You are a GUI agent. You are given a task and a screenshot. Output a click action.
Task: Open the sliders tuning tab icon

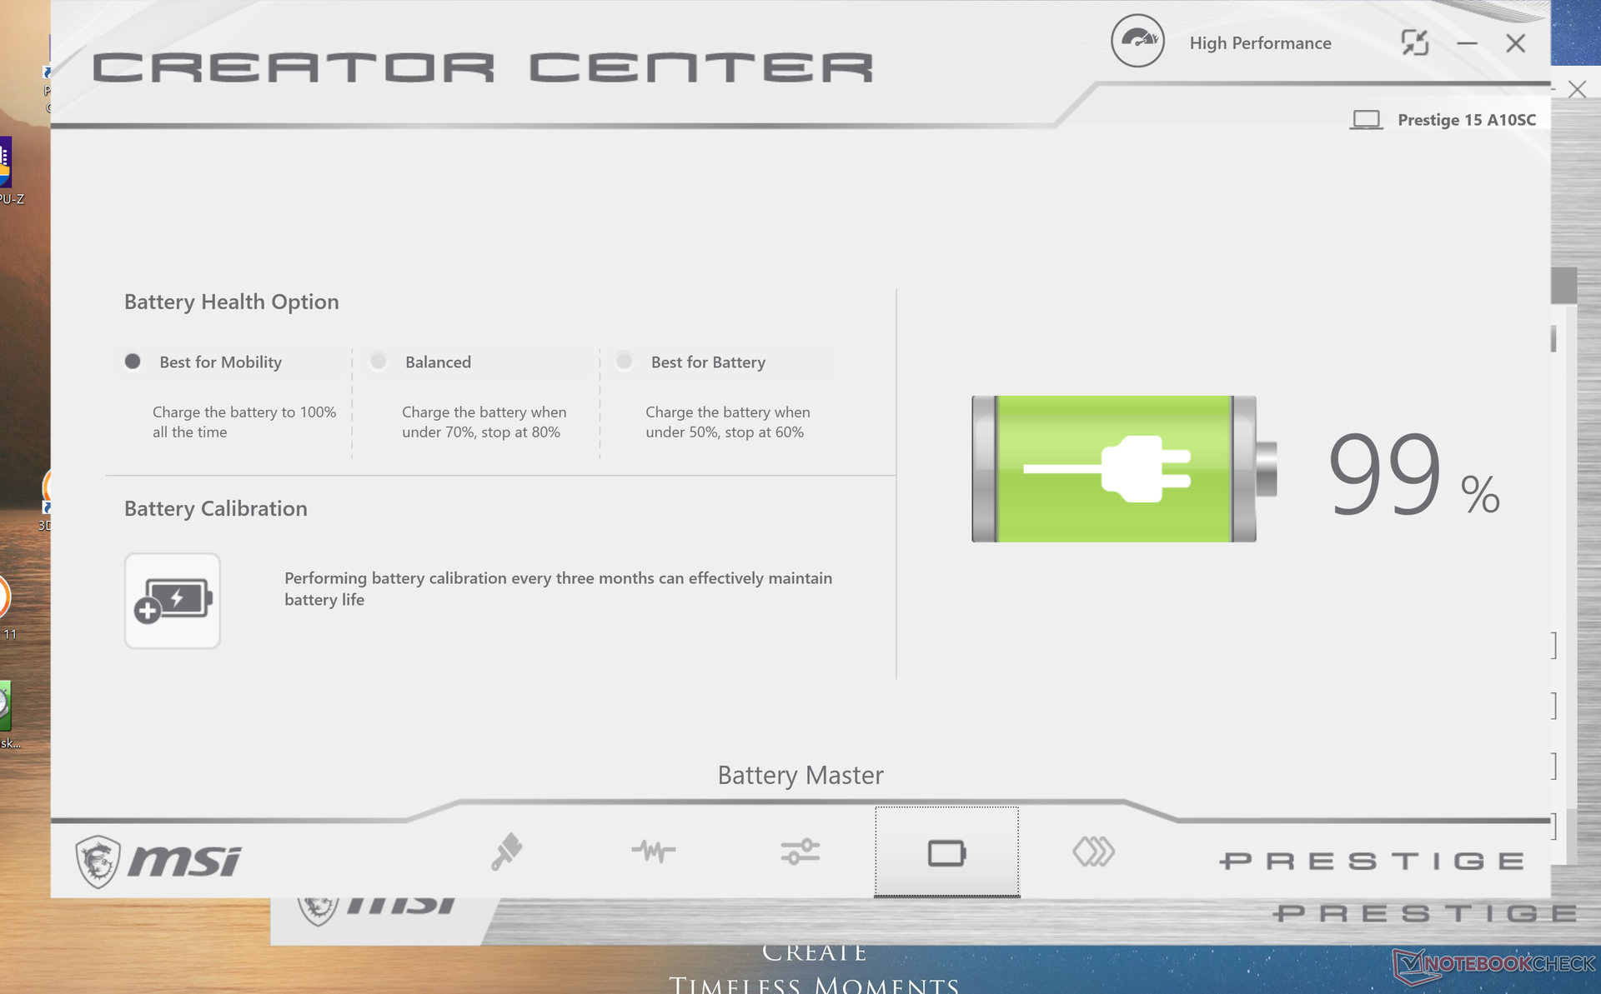(800, 852)
